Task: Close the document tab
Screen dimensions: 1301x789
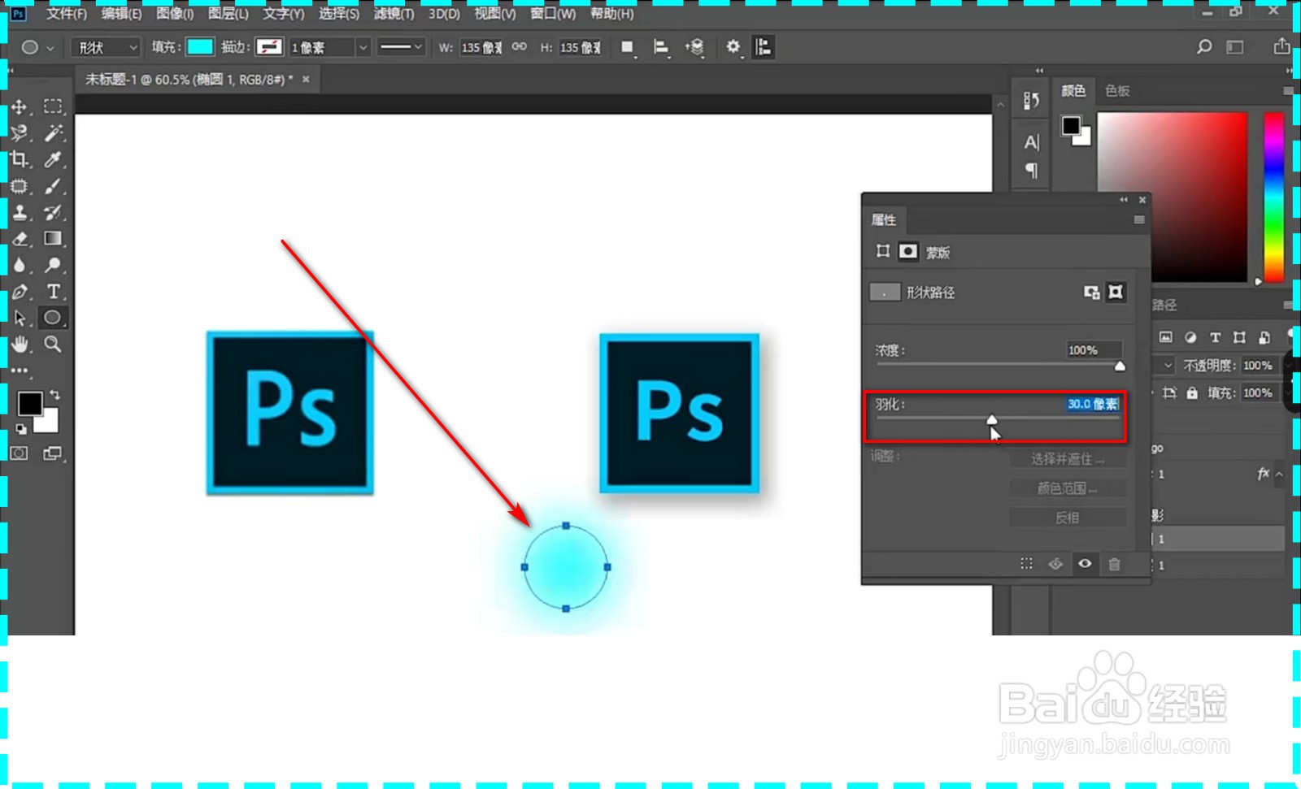Action: click(306, 79)
